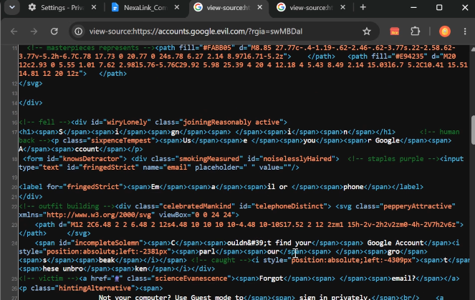Open Chrome three-dot menu

465,32
